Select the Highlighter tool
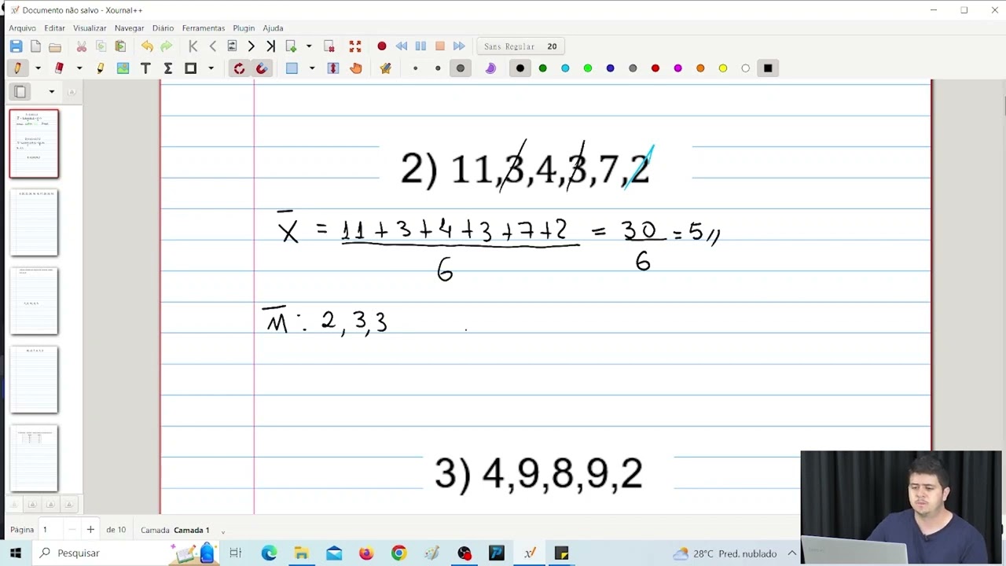 tap(101, 68)
